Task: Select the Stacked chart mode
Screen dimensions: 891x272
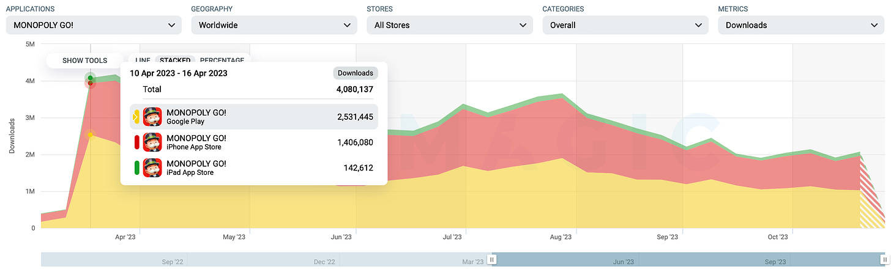Action: (x=175, y=60)
